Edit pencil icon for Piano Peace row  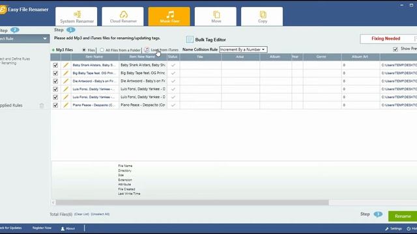(x=66, y=105)
